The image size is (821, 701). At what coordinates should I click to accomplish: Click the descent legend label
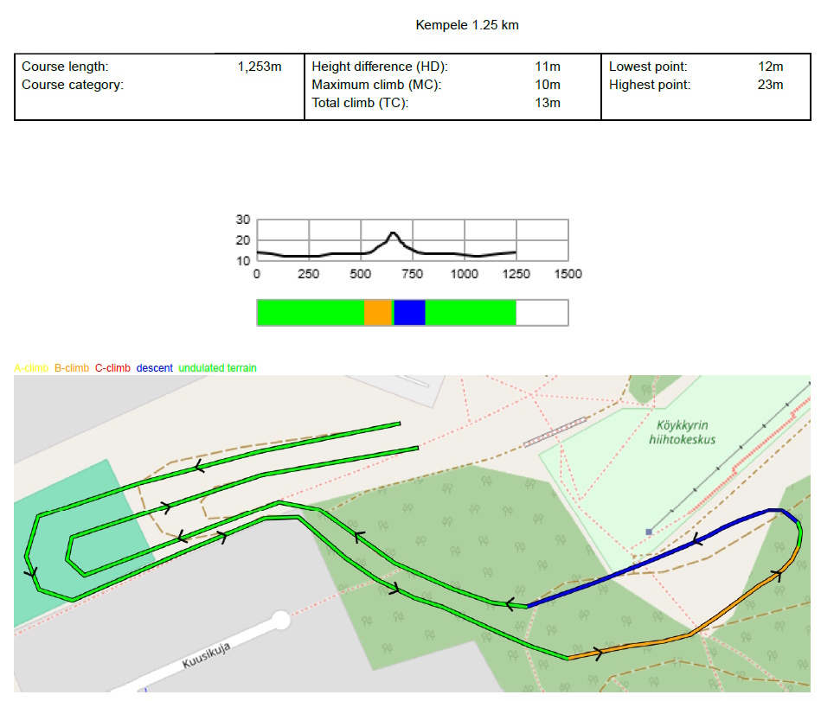point(154,368)
